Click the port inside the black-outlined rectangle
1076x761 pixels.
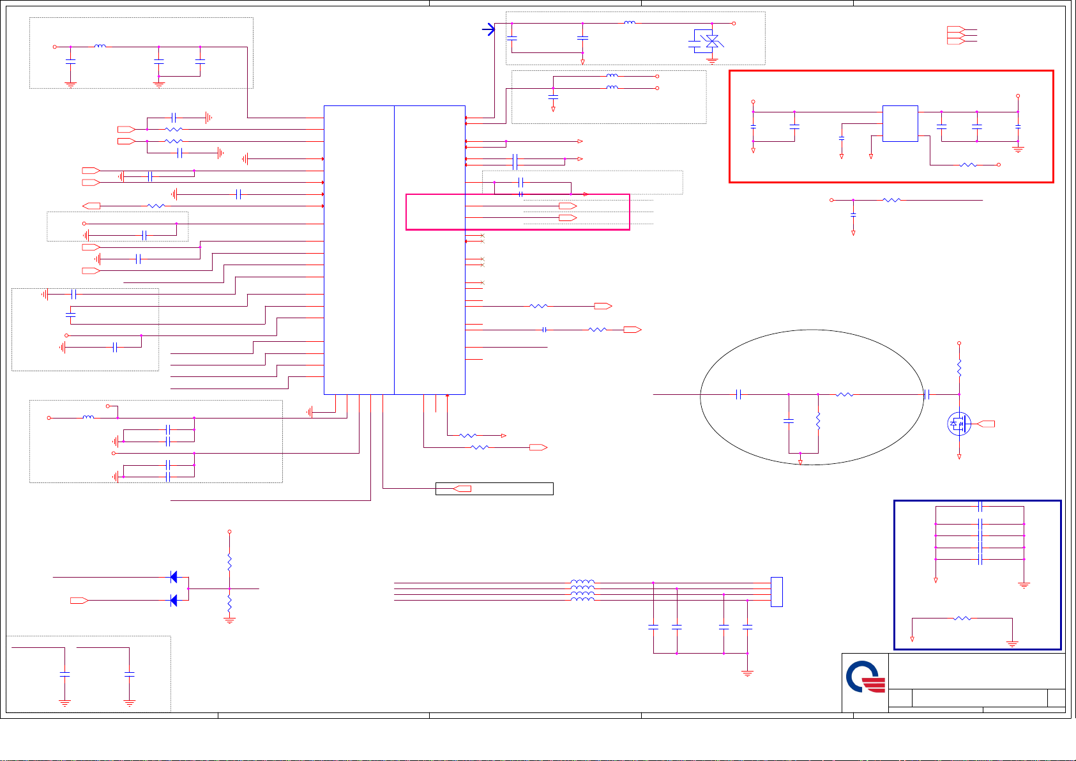click(462, 489)
